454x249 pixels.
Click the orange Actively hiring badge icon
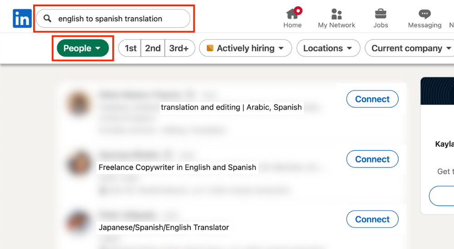click(x=210, y=48)
